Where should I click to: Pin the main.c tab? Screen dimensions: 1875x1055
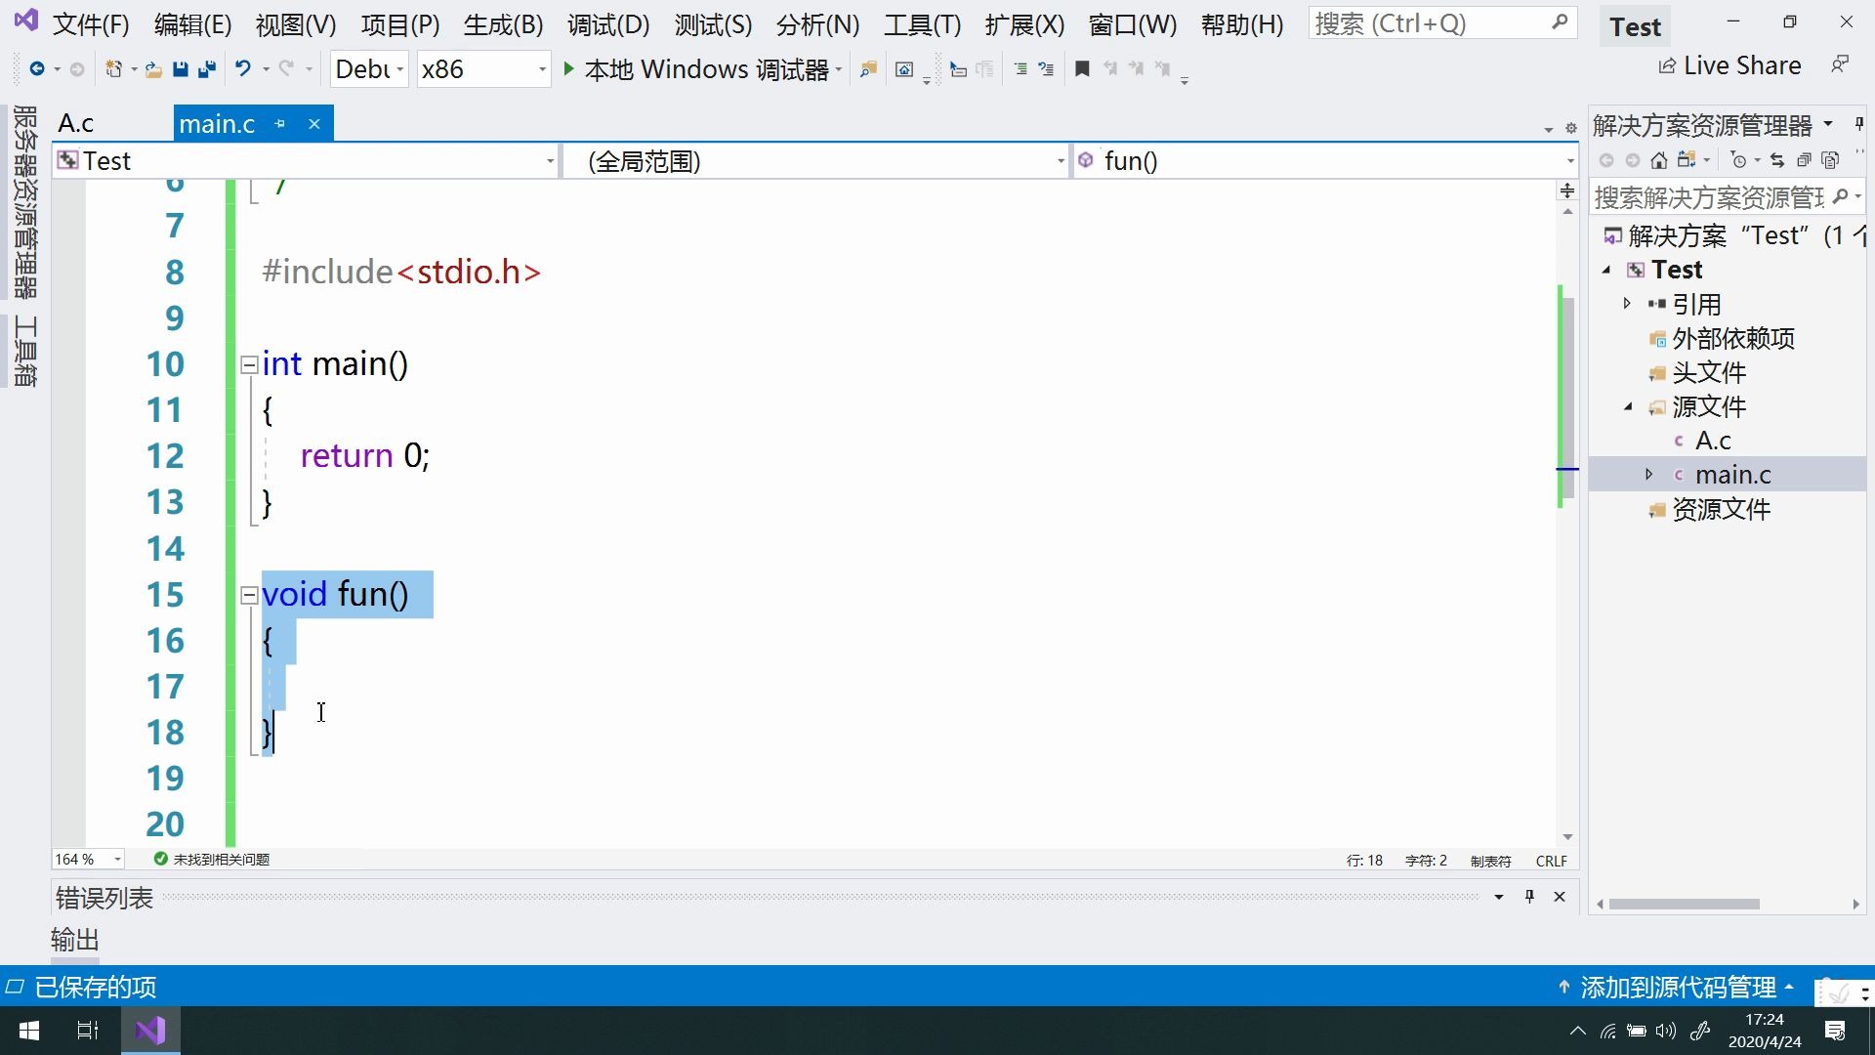(x=280, y=123)
